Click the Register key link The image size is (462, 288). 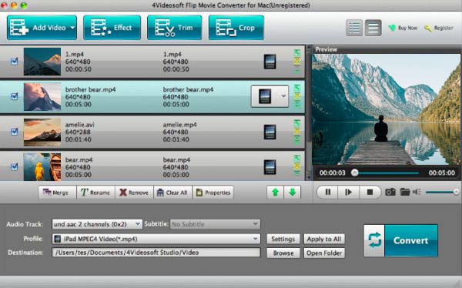click(x=438, y=28)
